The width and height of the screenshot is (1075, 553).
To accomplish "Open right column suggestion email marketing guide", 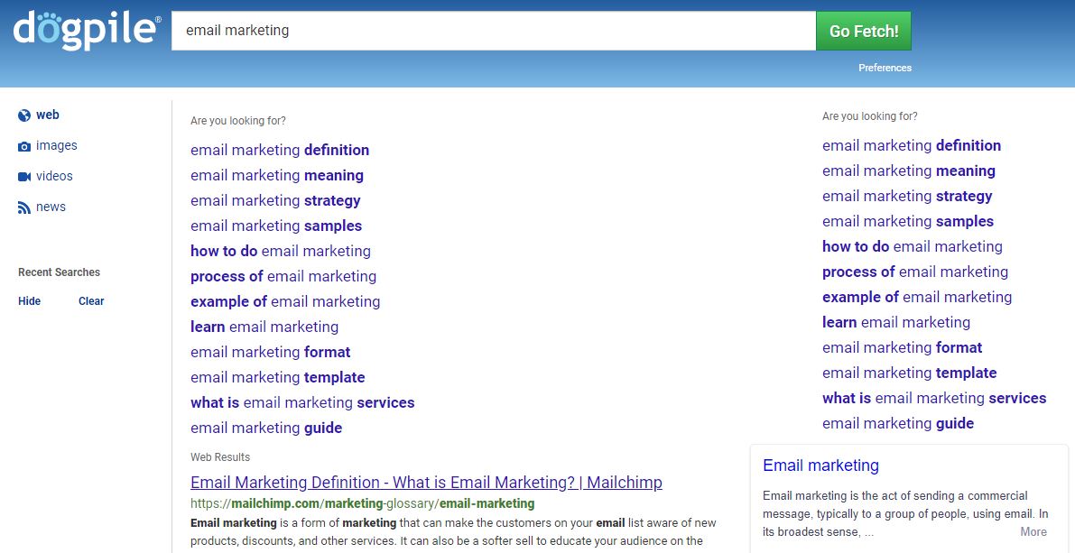I will click(x=898, y=423).
